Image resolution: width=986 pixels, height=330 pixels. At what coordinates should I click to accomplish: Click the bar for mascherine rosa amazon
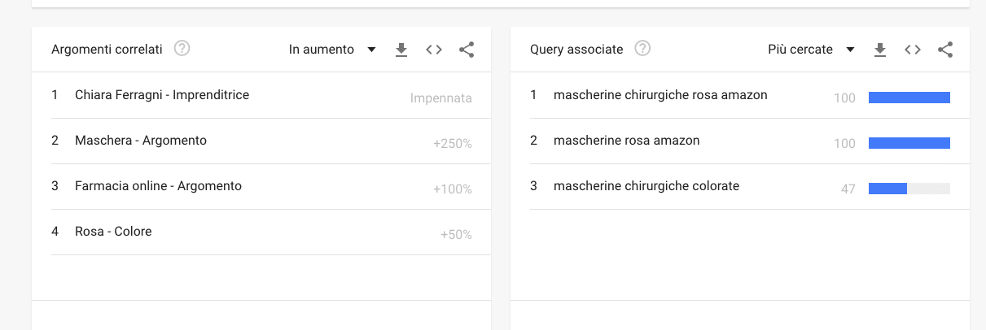point(909,143)
